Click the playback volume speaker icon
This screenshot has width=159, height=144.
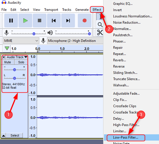[50, 33]
